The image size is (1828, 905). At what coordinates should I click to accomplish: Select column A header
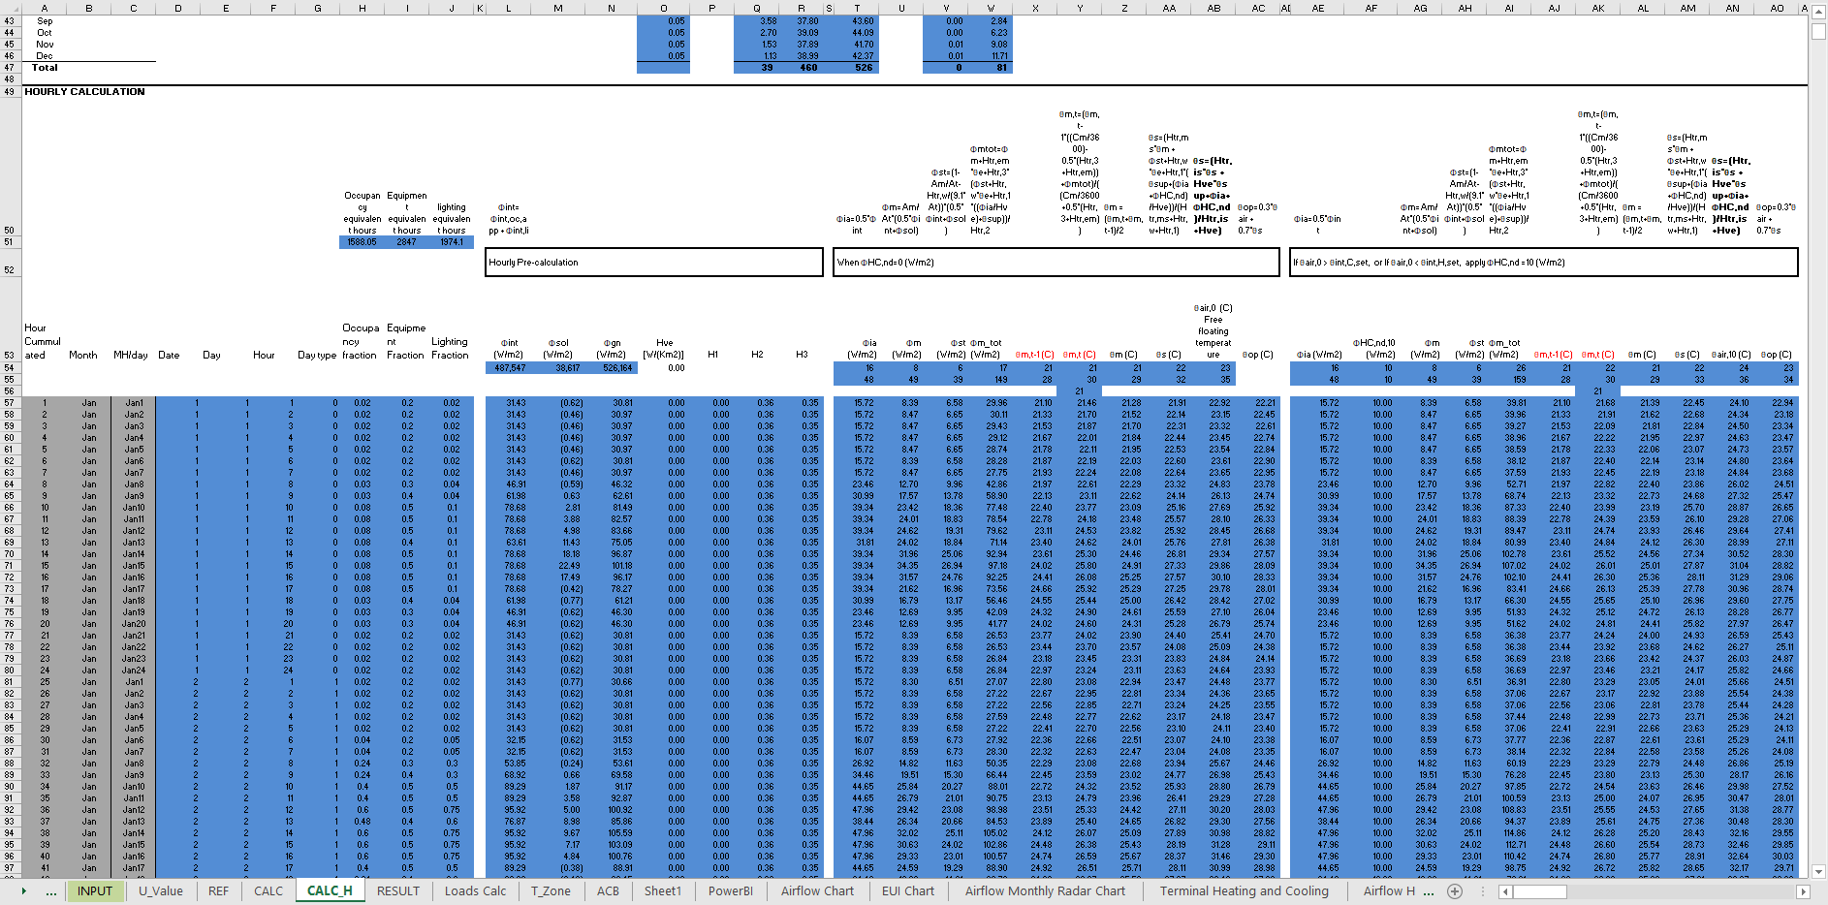(x=44, y=8)
